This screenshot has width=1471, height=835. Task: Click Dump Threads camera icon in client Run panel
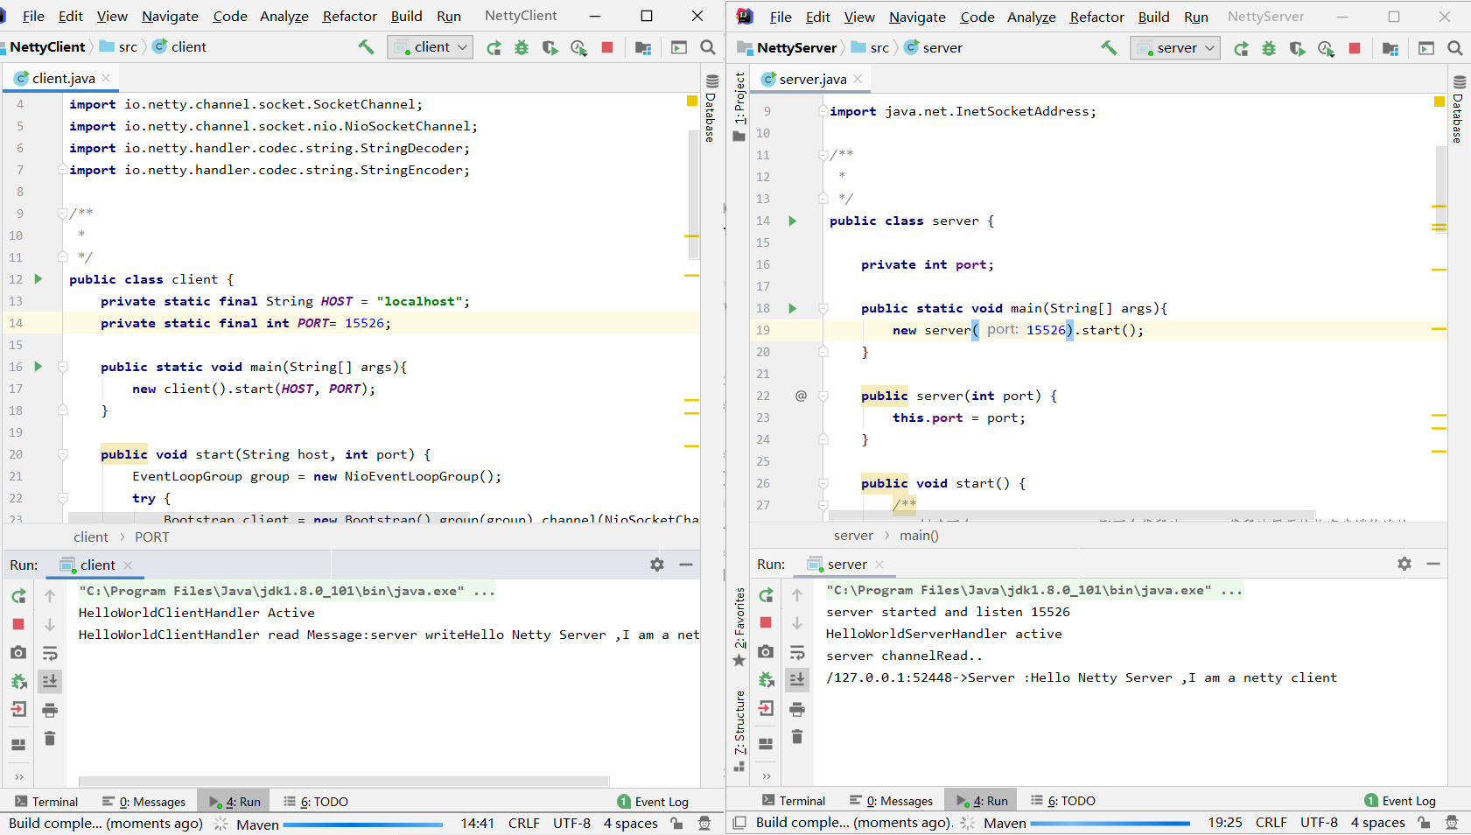[18, 653]
